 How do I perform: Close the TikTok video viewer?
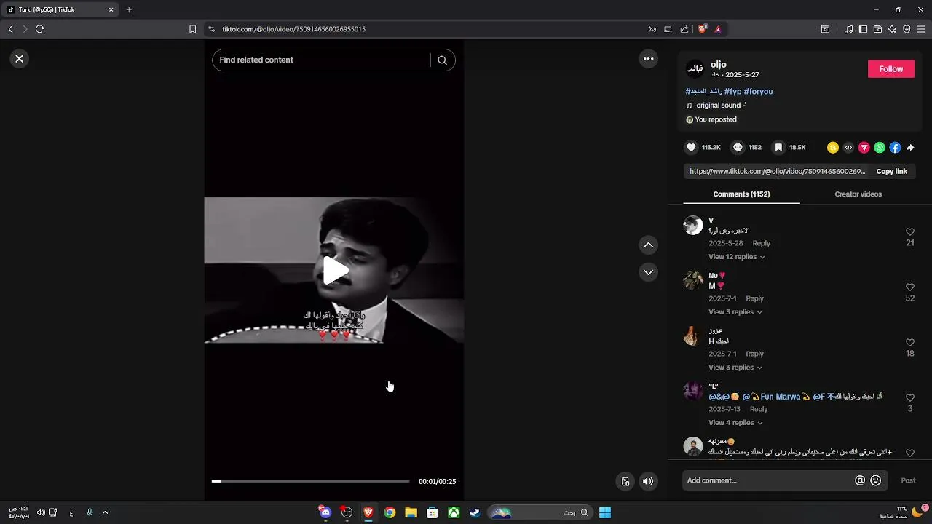pyautogui.click(x=20, y=59)
